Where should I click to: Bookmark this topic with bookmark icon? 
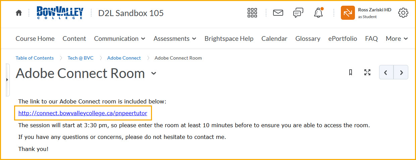[351, 72]
